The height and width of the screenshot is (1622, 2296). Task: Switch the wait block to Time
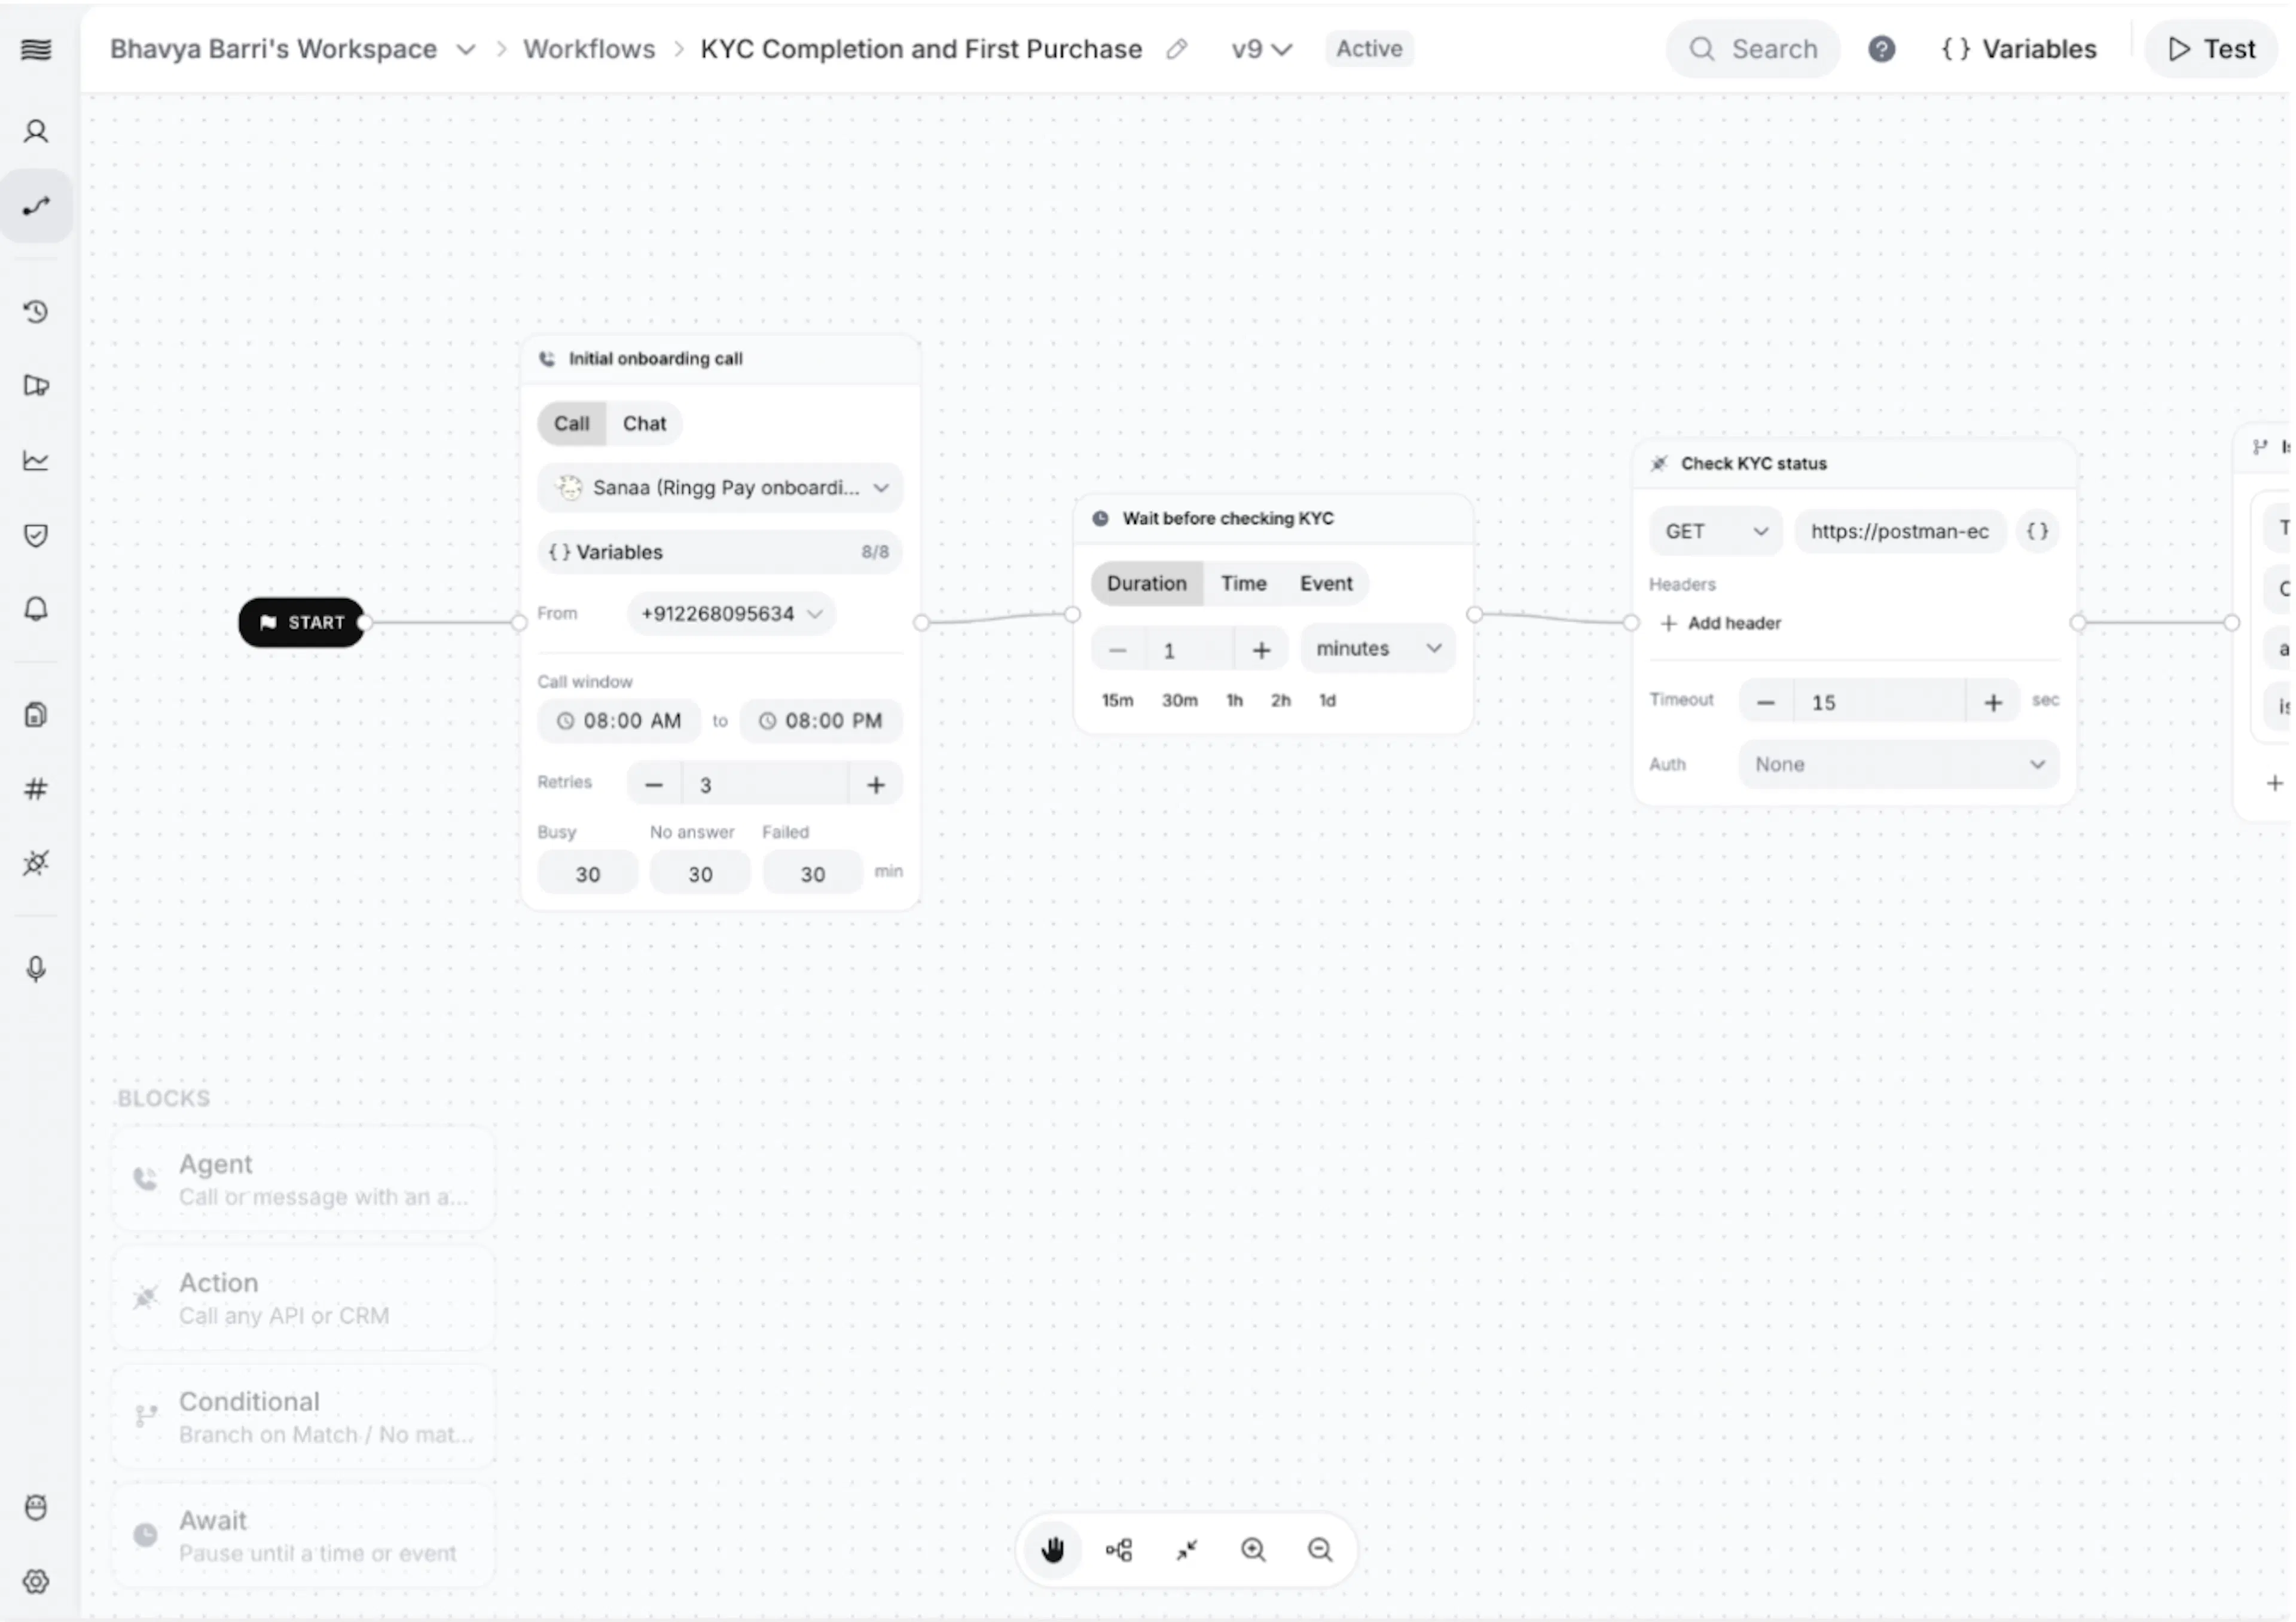point(1244,584)
